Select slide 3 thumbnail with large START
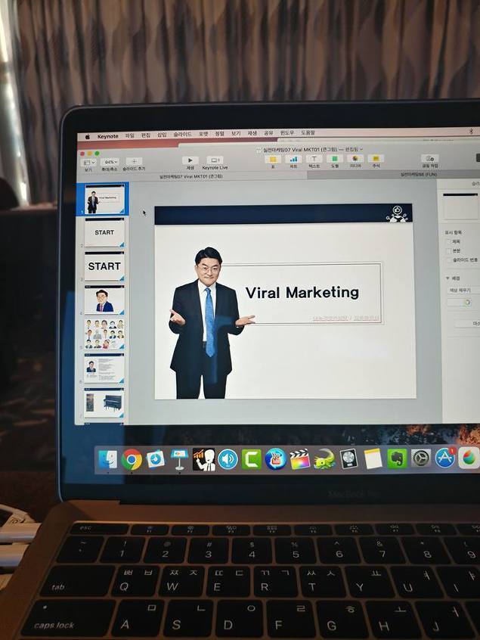Screen dimensions: 480x640 click(x=104, y=266)
